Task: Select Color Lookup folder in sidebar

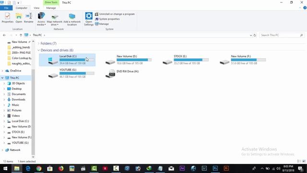Action: coord(19,58)
